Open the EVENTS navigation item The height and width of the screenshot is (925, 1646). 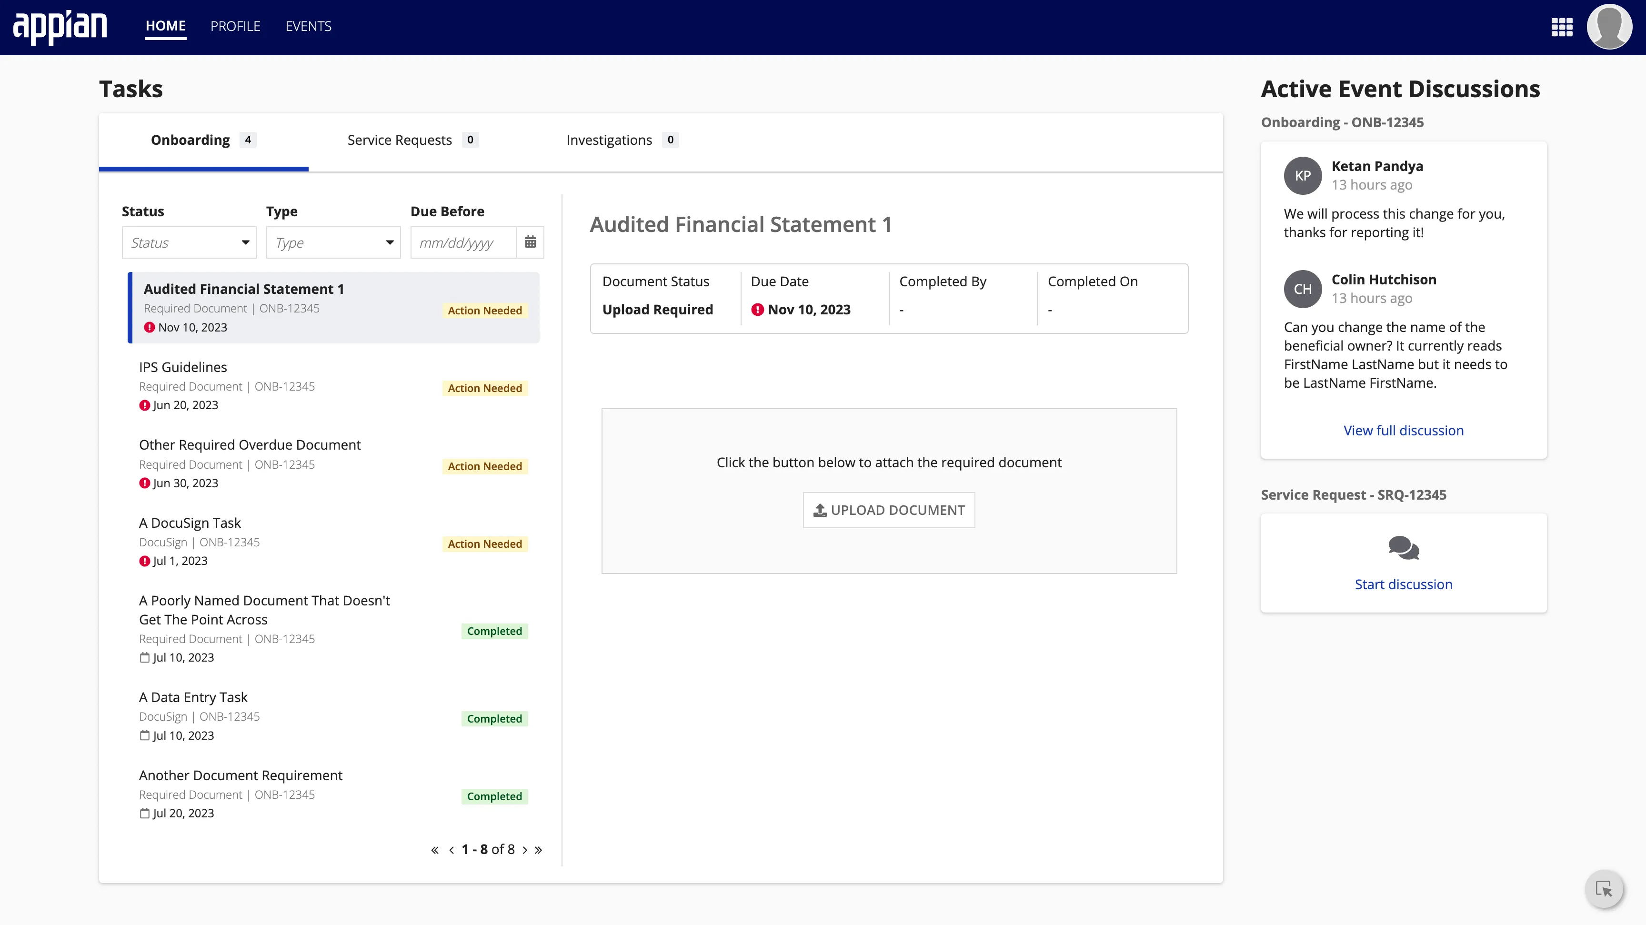(x=308, y=26)
